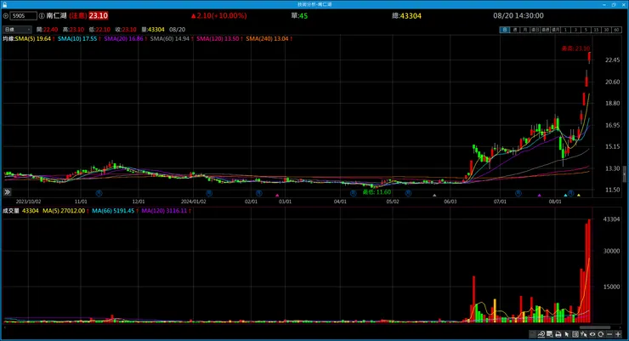Click the SMA(20) 16.86 indicator label
Screen dimensions: 629x341
point(124,38)
